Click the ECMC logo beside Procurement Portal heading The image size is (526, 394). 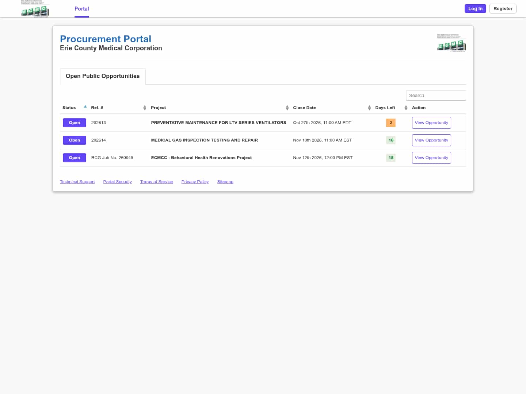tap(451, 43)
